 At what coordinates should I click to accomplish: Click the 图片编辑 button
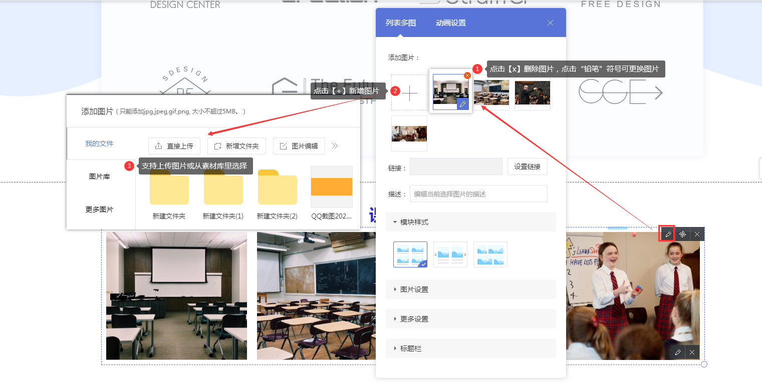click(x=299, y=146)
